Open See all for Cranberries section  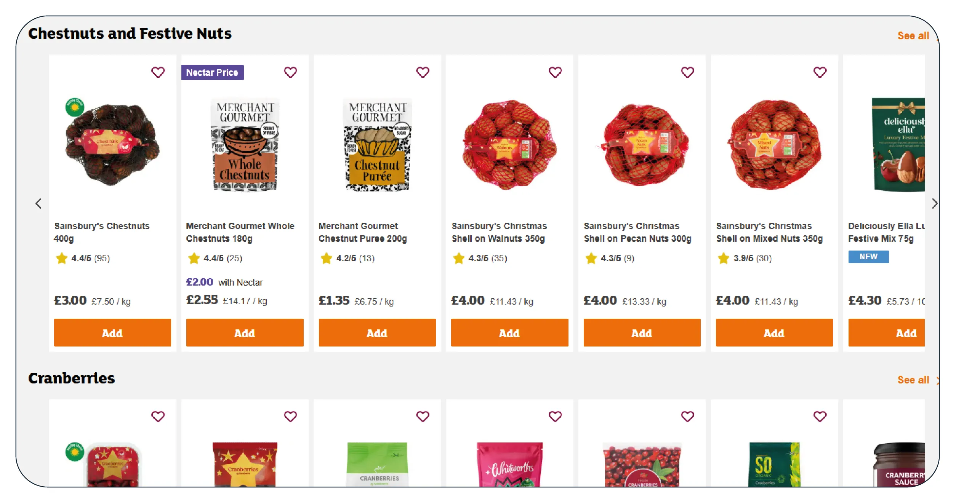(x=913, y=380)
